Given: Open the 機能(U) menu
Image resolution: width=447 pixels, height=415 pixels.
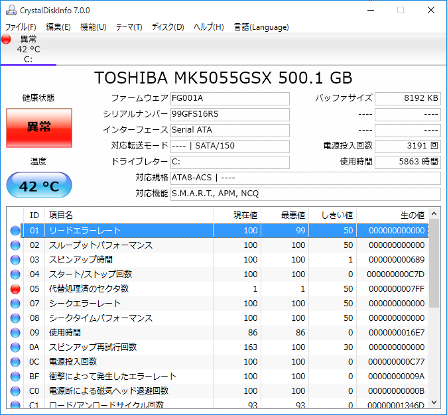Looking at the screenshot, I should pos(94,27).
